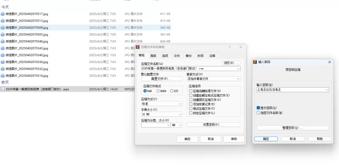The height and width of the screenshot is (165, 339).
Task: Enable 加密文件名称 checkbox
Action: (x=258, y=113)
